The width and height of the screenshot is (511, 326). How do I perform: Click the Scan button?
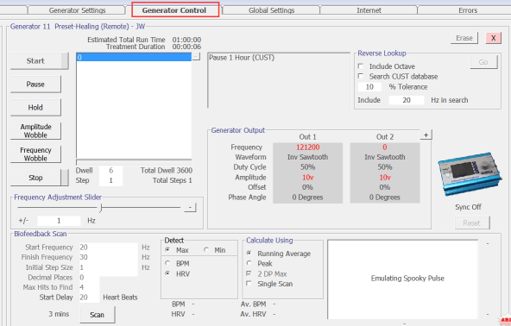98,315
